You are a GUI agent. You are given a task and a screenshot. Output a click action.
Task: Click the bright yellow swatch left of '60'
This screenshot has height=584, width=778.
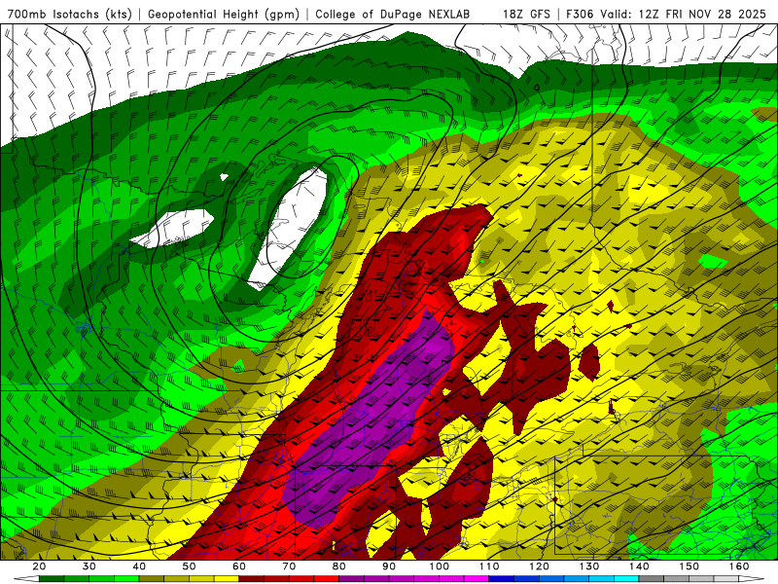click(x=227, y=579)
